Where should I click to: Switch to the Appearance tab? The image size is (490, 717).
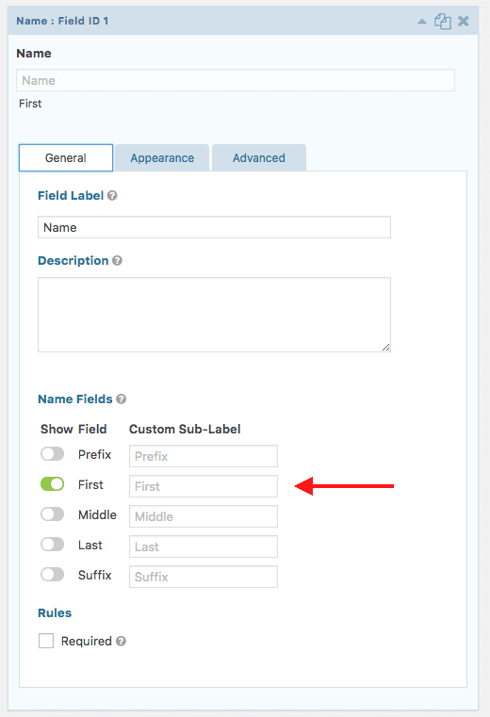(162, 157)
